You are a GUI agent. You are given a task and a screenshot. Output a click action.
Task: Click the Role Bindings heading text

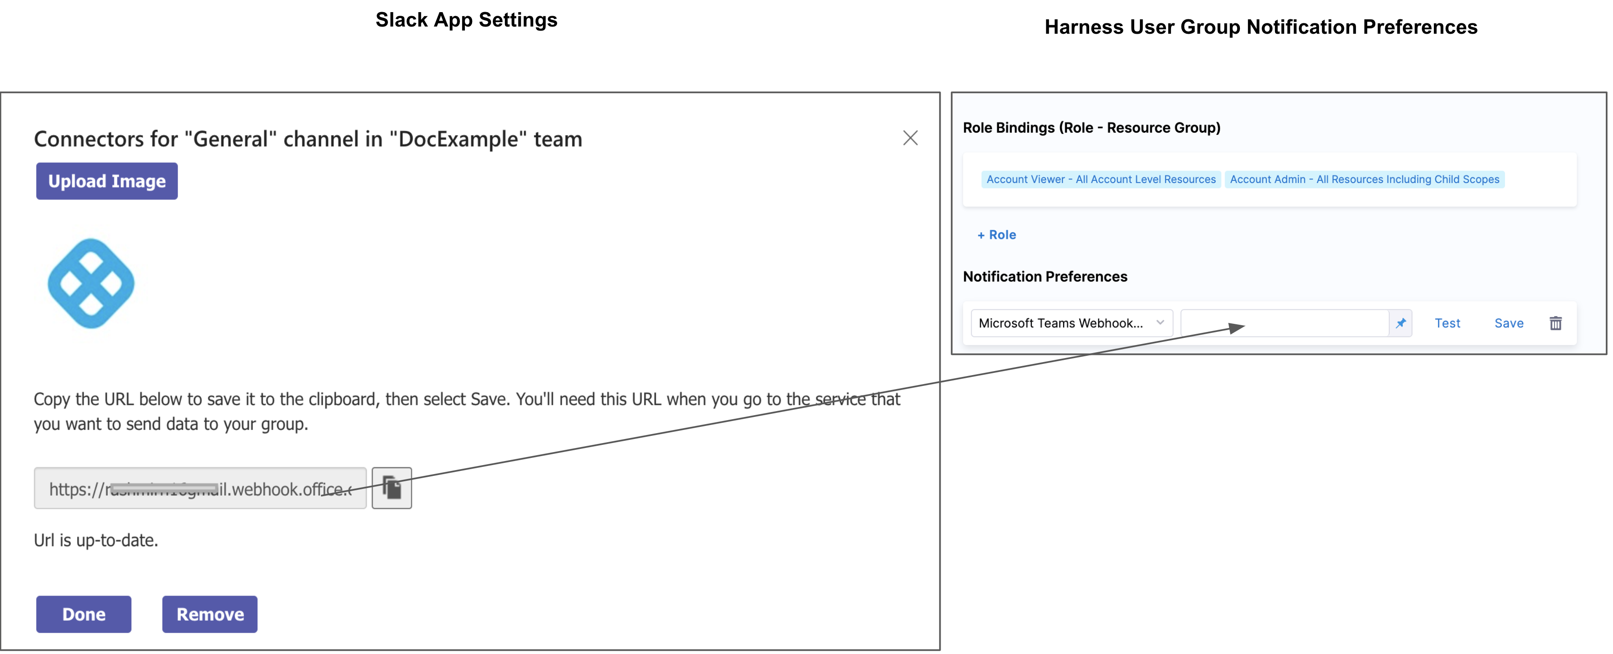1091,128
